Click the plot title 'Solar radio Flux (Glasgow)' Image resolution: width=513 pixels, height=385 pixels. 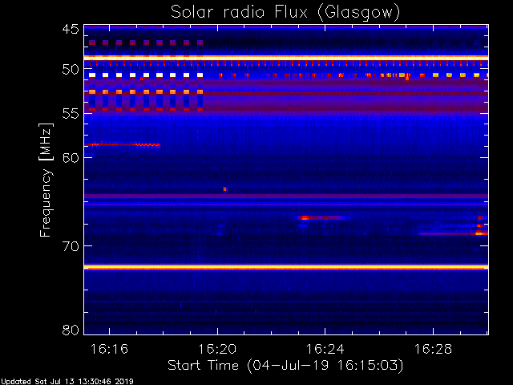click(285, 13)
